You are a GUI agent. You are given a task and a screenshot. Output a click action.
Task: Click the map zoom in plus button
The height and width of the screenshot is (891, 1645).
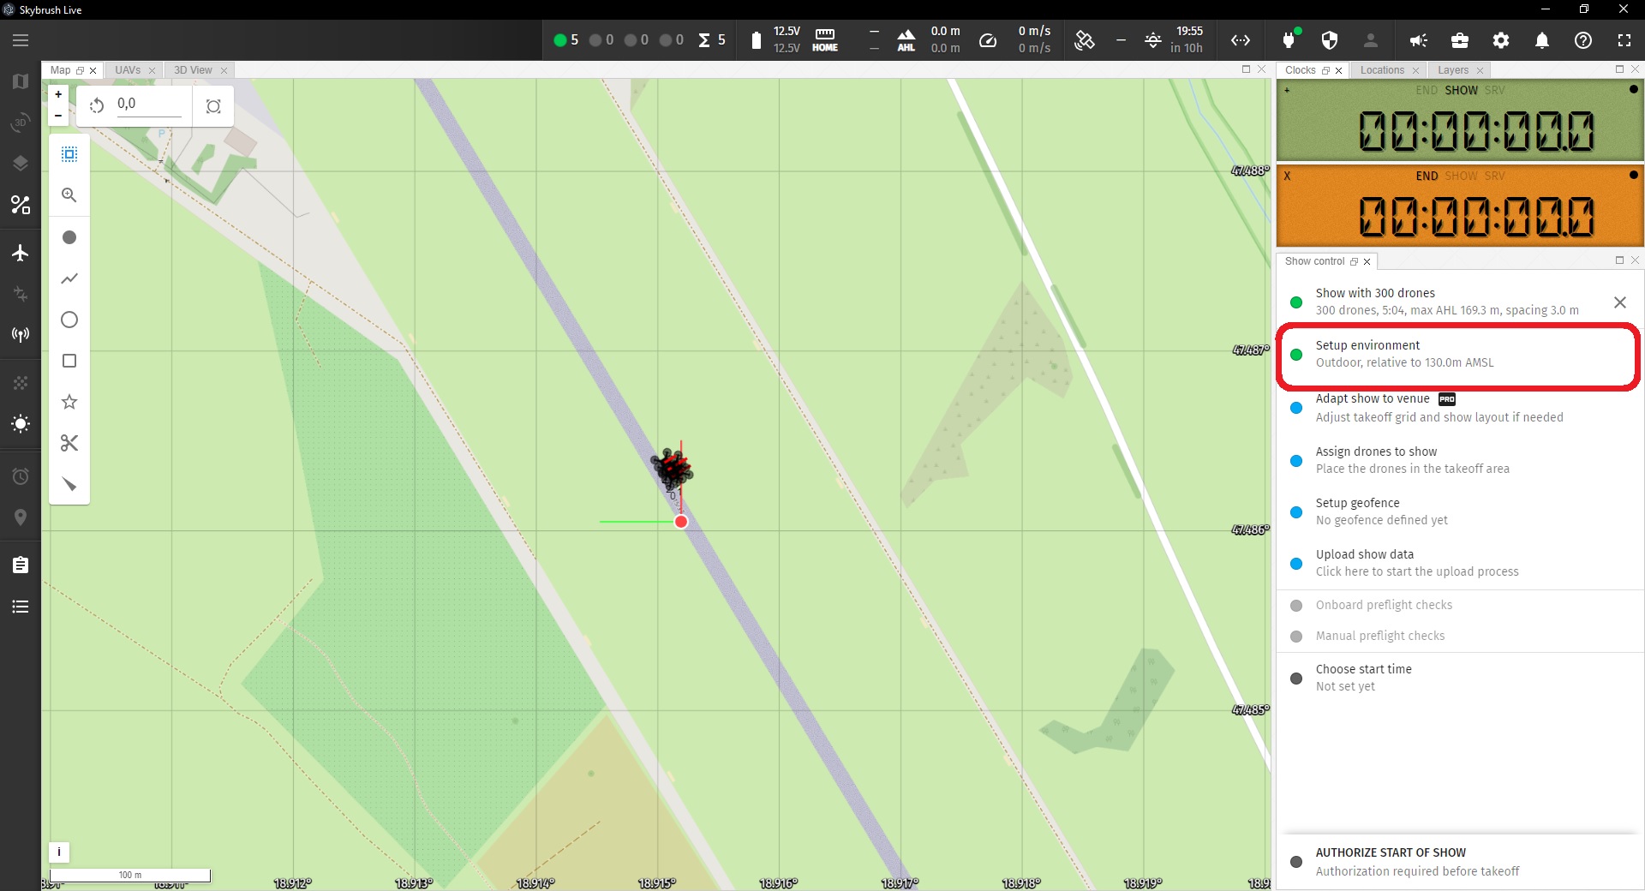57,94
